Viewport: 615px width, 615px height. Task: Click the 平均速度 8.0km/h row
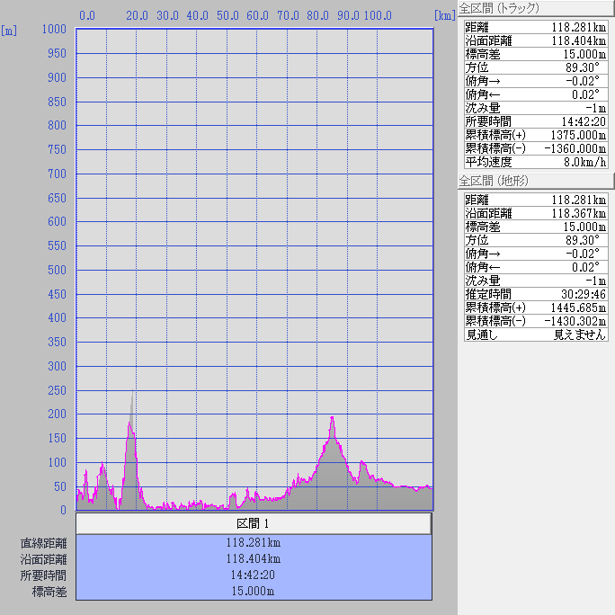536,162
